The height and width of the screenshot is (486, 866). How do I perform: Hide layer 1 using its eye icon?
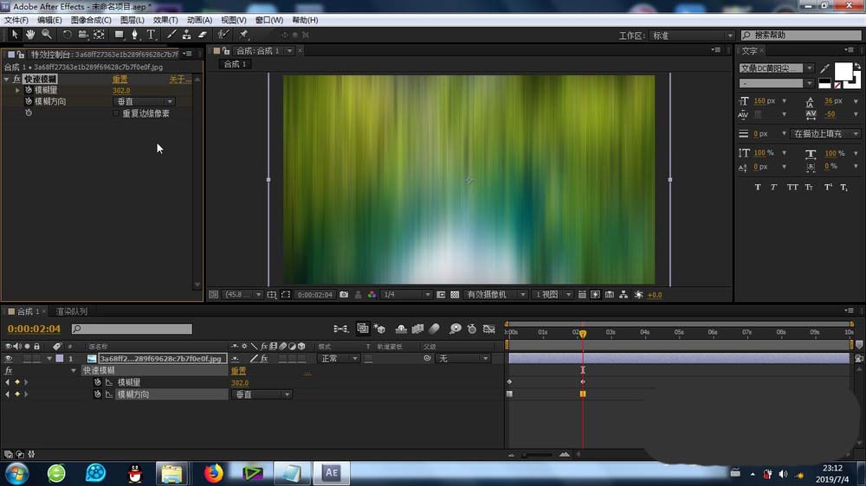click(x=9, y=358)
